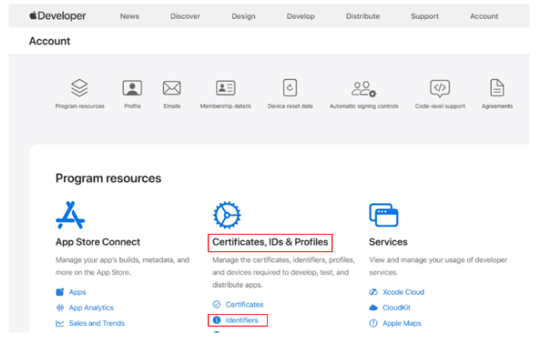538x342 pixels.
Task: Open the Identifiers link
Action: [x=241, y=320]
